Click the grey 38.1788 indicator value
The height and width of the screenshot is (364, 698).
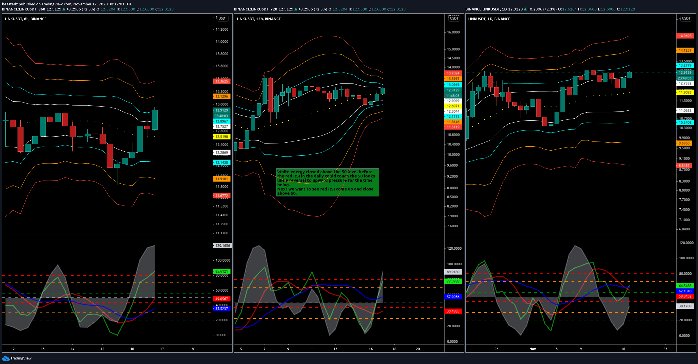(x=685, y=306)
